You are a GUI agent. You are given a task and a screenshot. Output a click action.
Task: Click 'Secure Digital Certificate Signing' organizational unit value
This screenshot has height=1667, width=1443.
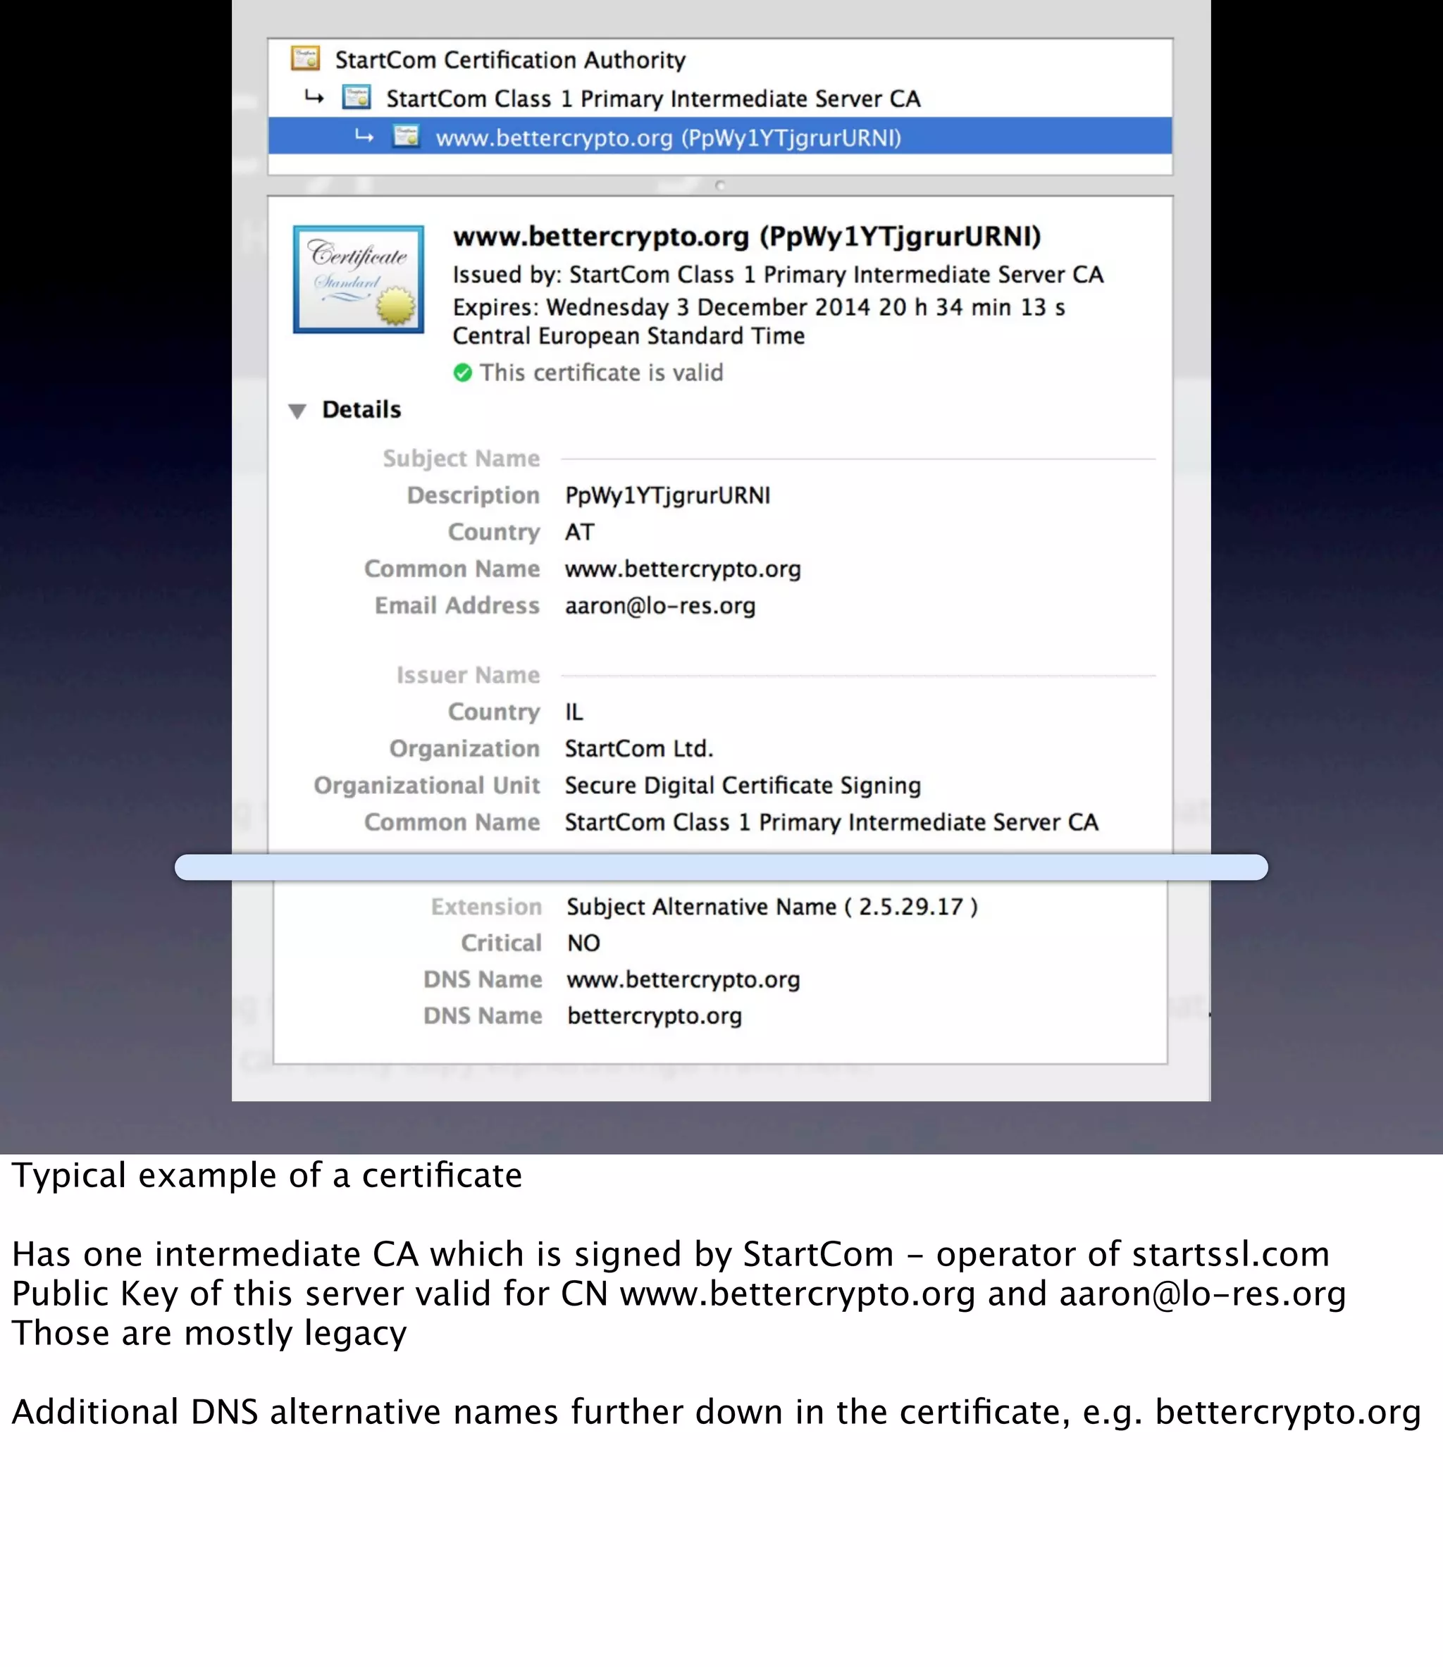pyautogui.click(x=743, y=785)
